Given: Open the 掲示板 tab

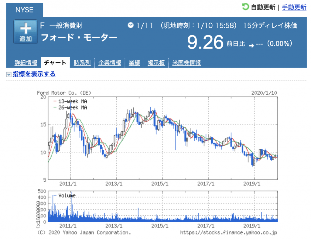Looking at the screenshot, I should tap(156, 63).
